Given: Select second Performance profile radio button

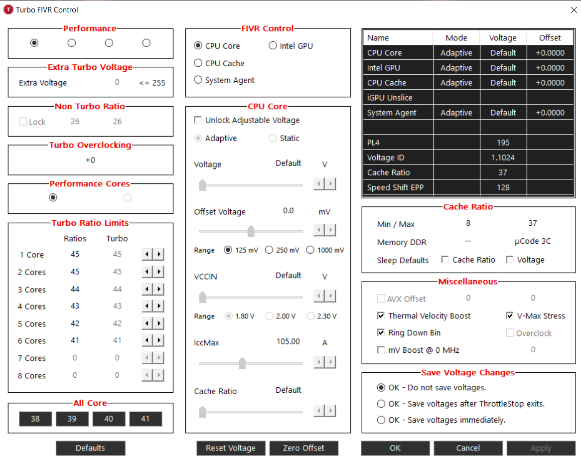Looking at the screenshot, I should (72, 43).
